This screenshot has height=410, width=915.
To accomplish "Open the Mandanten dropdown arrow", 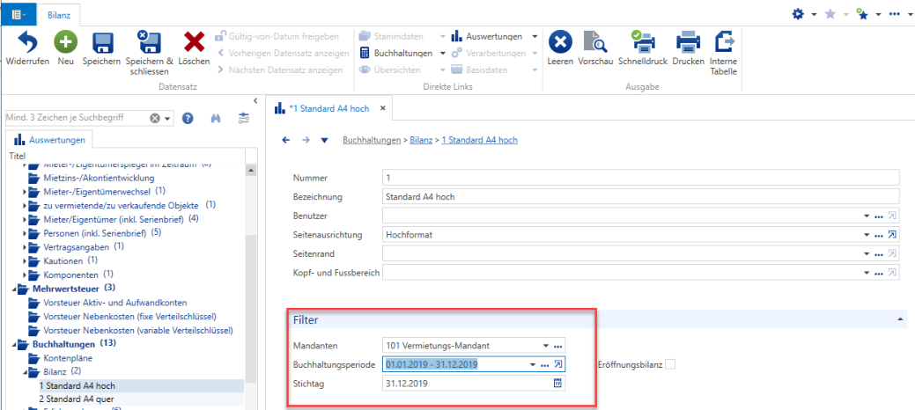I will (x=546, y=345).
